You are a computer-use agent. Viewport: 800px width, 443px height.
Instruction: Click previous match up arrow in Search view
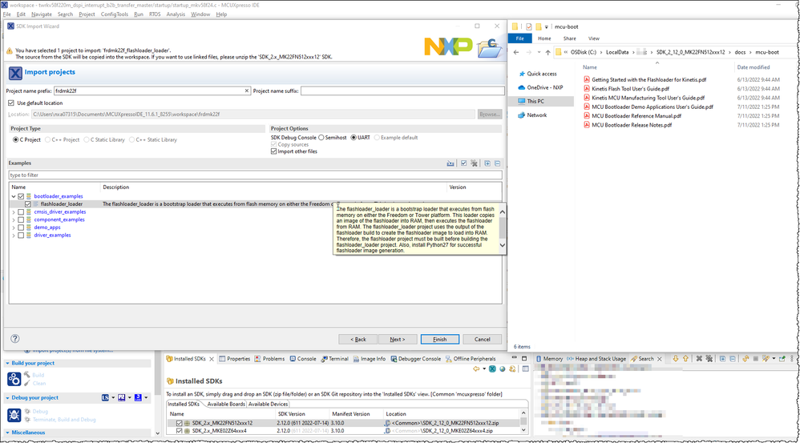[685, 359]
